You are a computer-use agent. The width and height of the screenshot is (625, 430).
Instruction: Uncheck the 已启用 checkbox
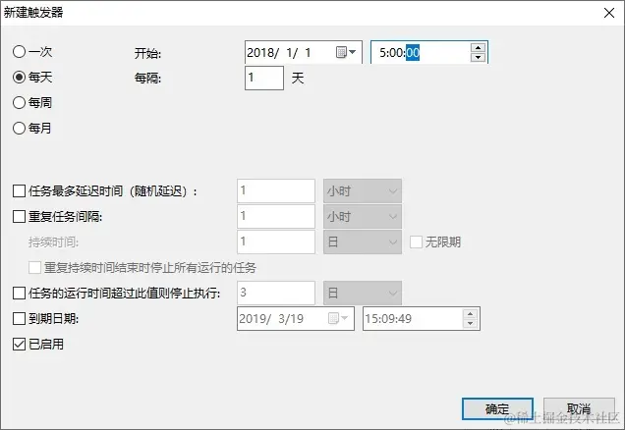(19, 344)
